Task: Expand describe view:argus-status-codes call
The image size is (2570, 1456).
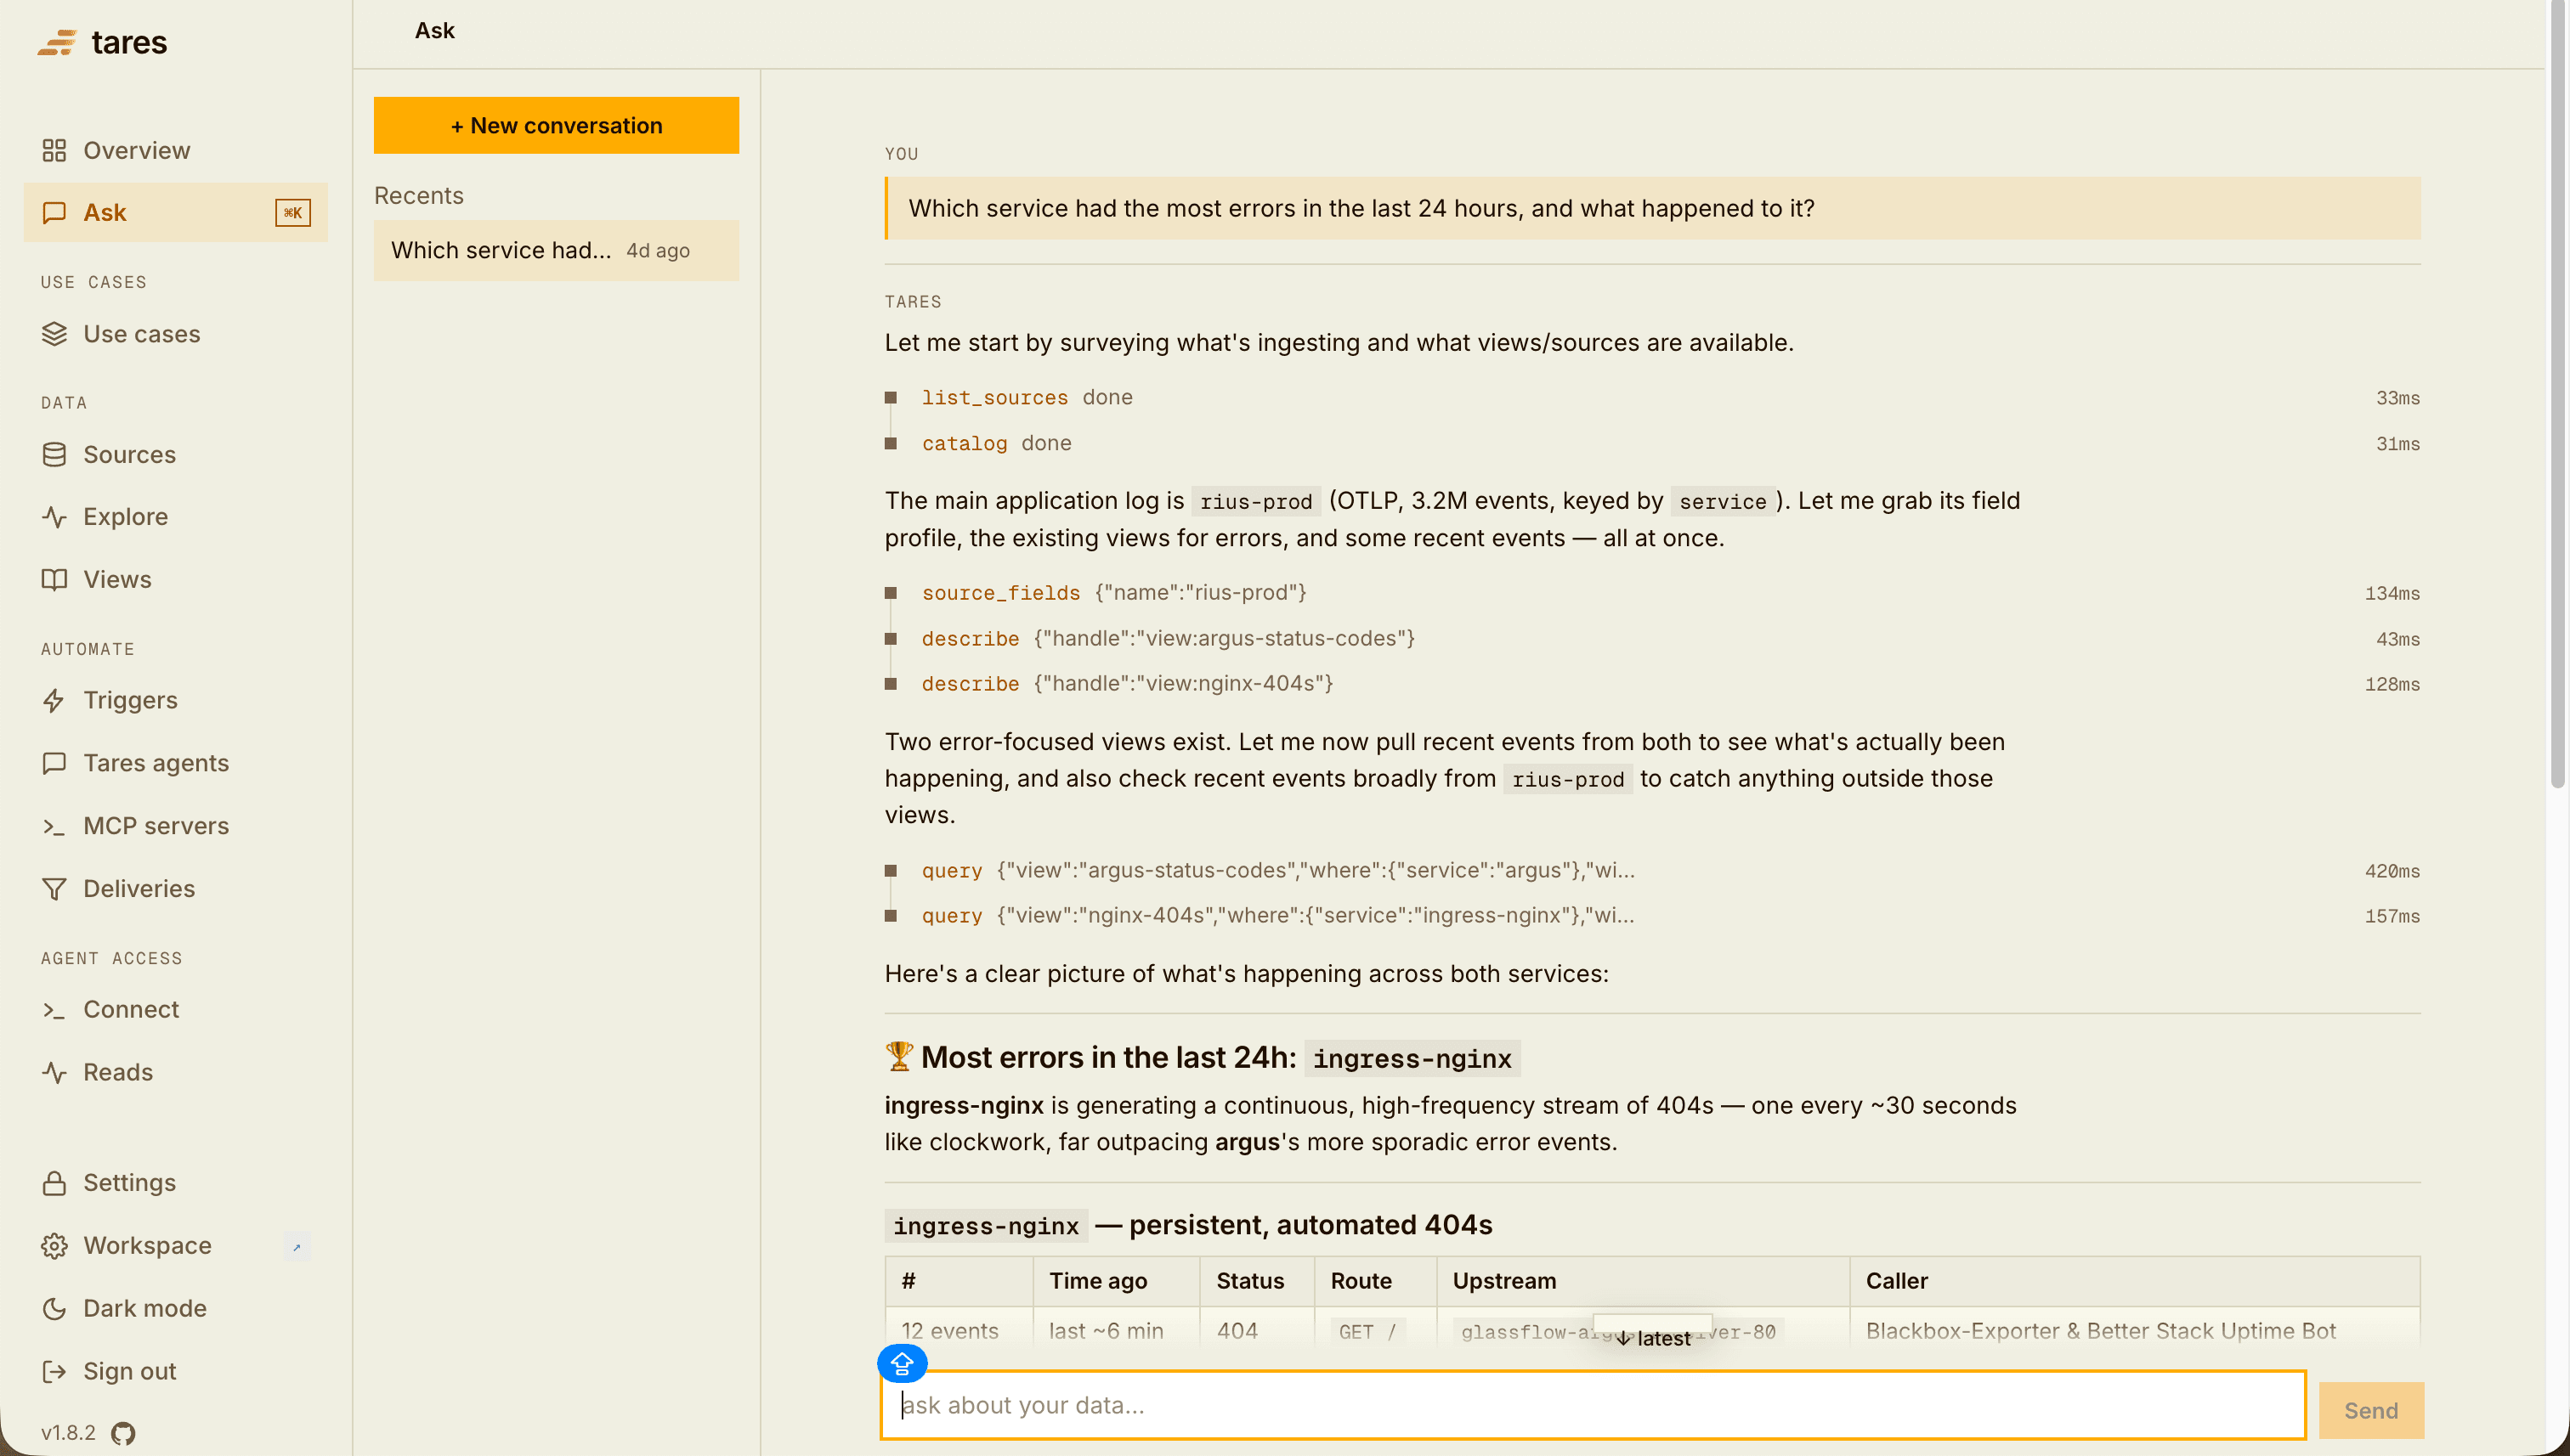Action: click(1651, 638)
